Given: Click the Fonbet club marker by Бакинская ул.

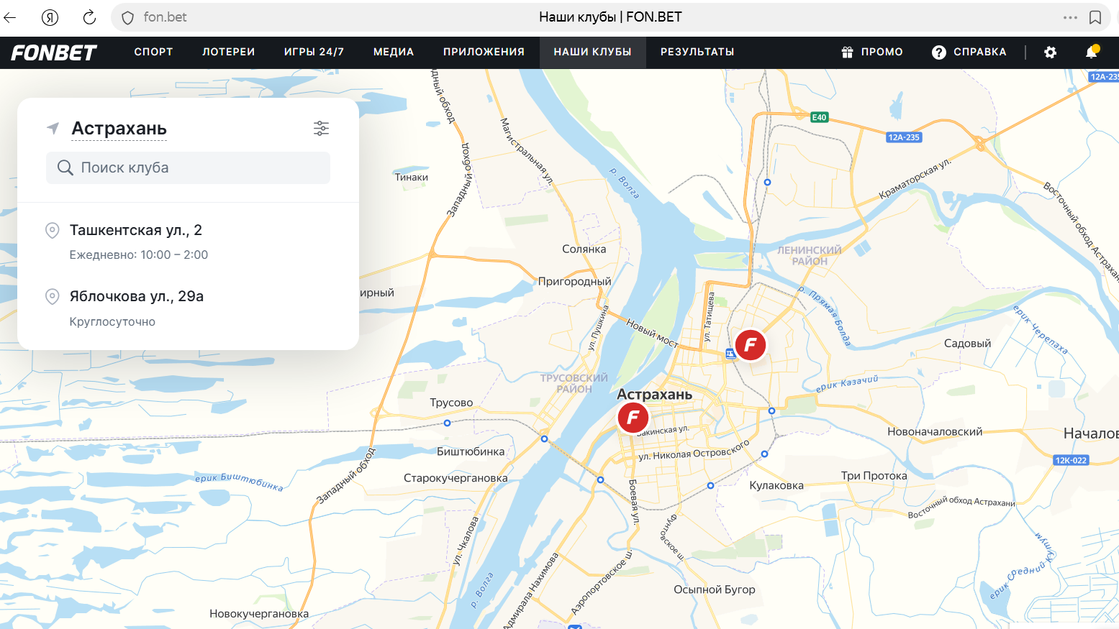Looking at the screenshot, I should (633, 417).
